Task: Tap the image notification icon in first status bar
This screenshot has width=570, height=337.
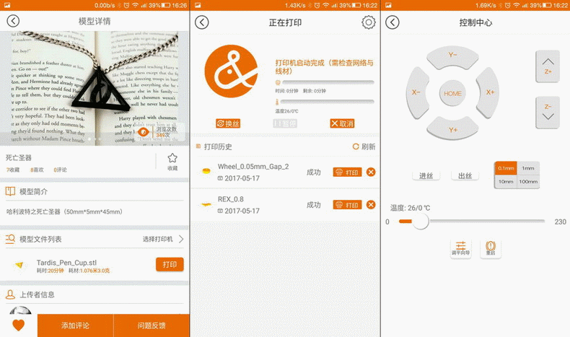Action: click(x=7, y=6)
